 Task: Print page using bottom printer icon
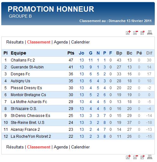point(150,157)
